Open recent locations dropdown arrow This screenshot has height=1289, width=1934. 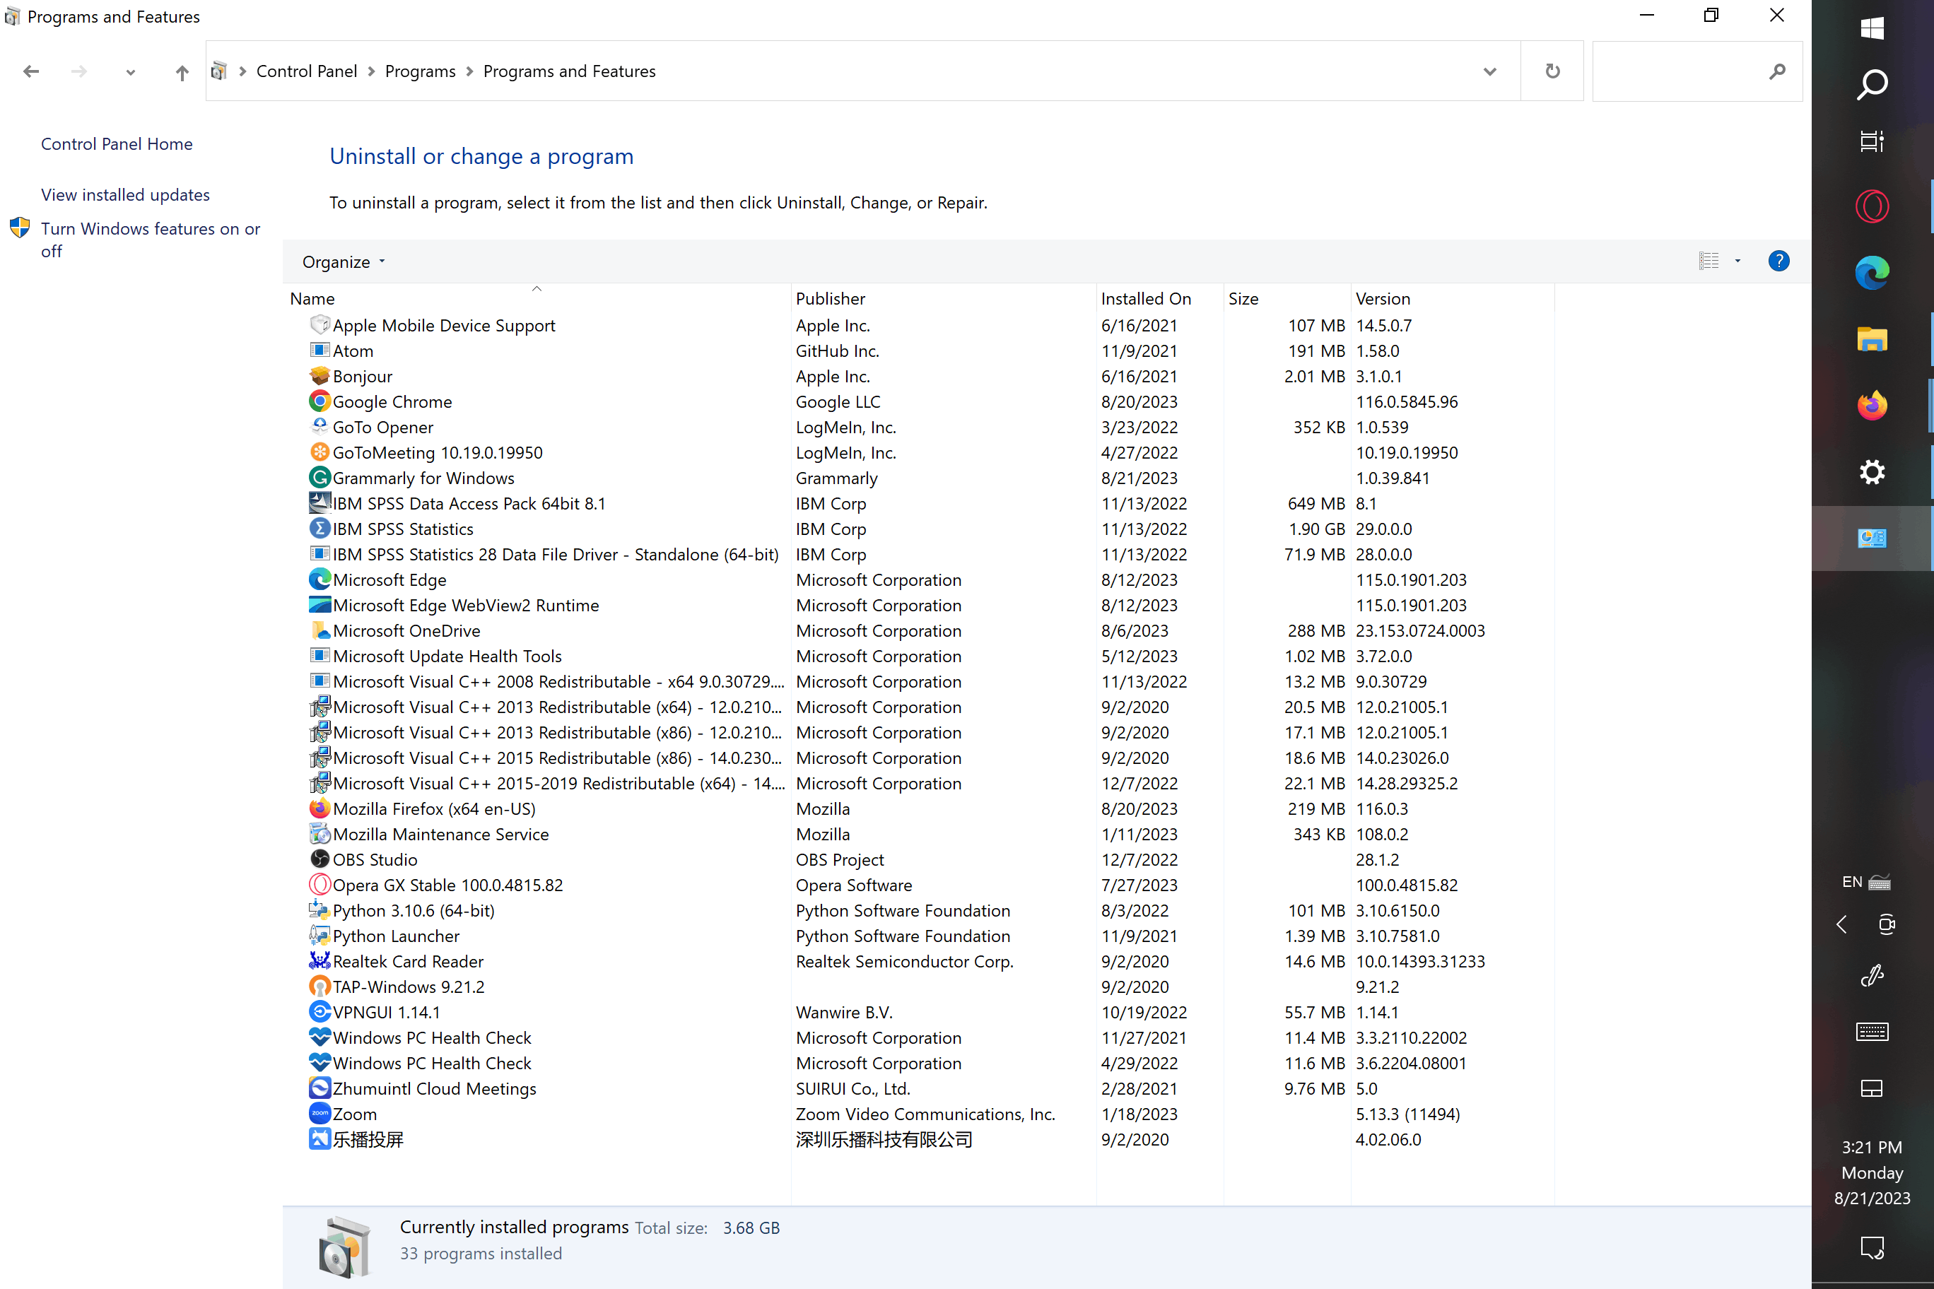pyautogui.click(x=130, y=72)
